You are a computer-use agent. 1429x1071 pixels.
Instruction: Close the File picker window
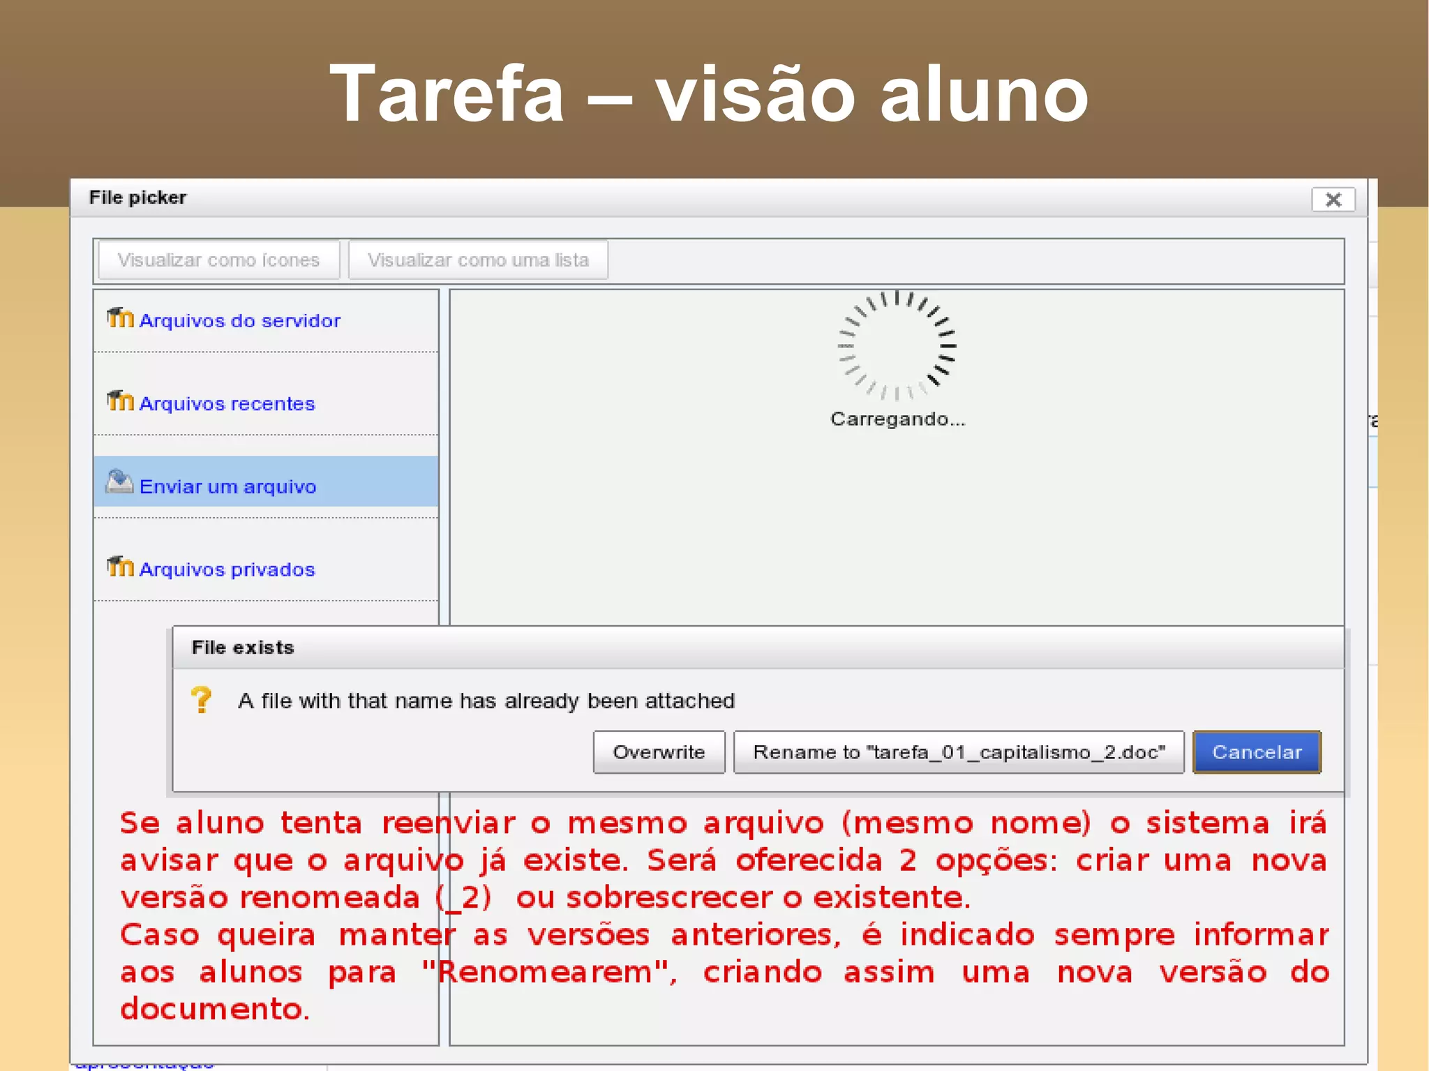pyautogui.click(x=1333, y=200)
